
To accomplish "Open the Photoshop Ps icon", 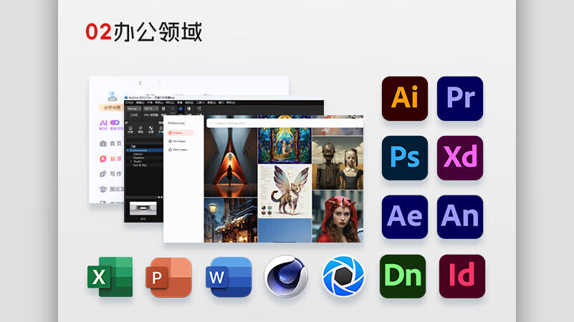I will point(404,158).
